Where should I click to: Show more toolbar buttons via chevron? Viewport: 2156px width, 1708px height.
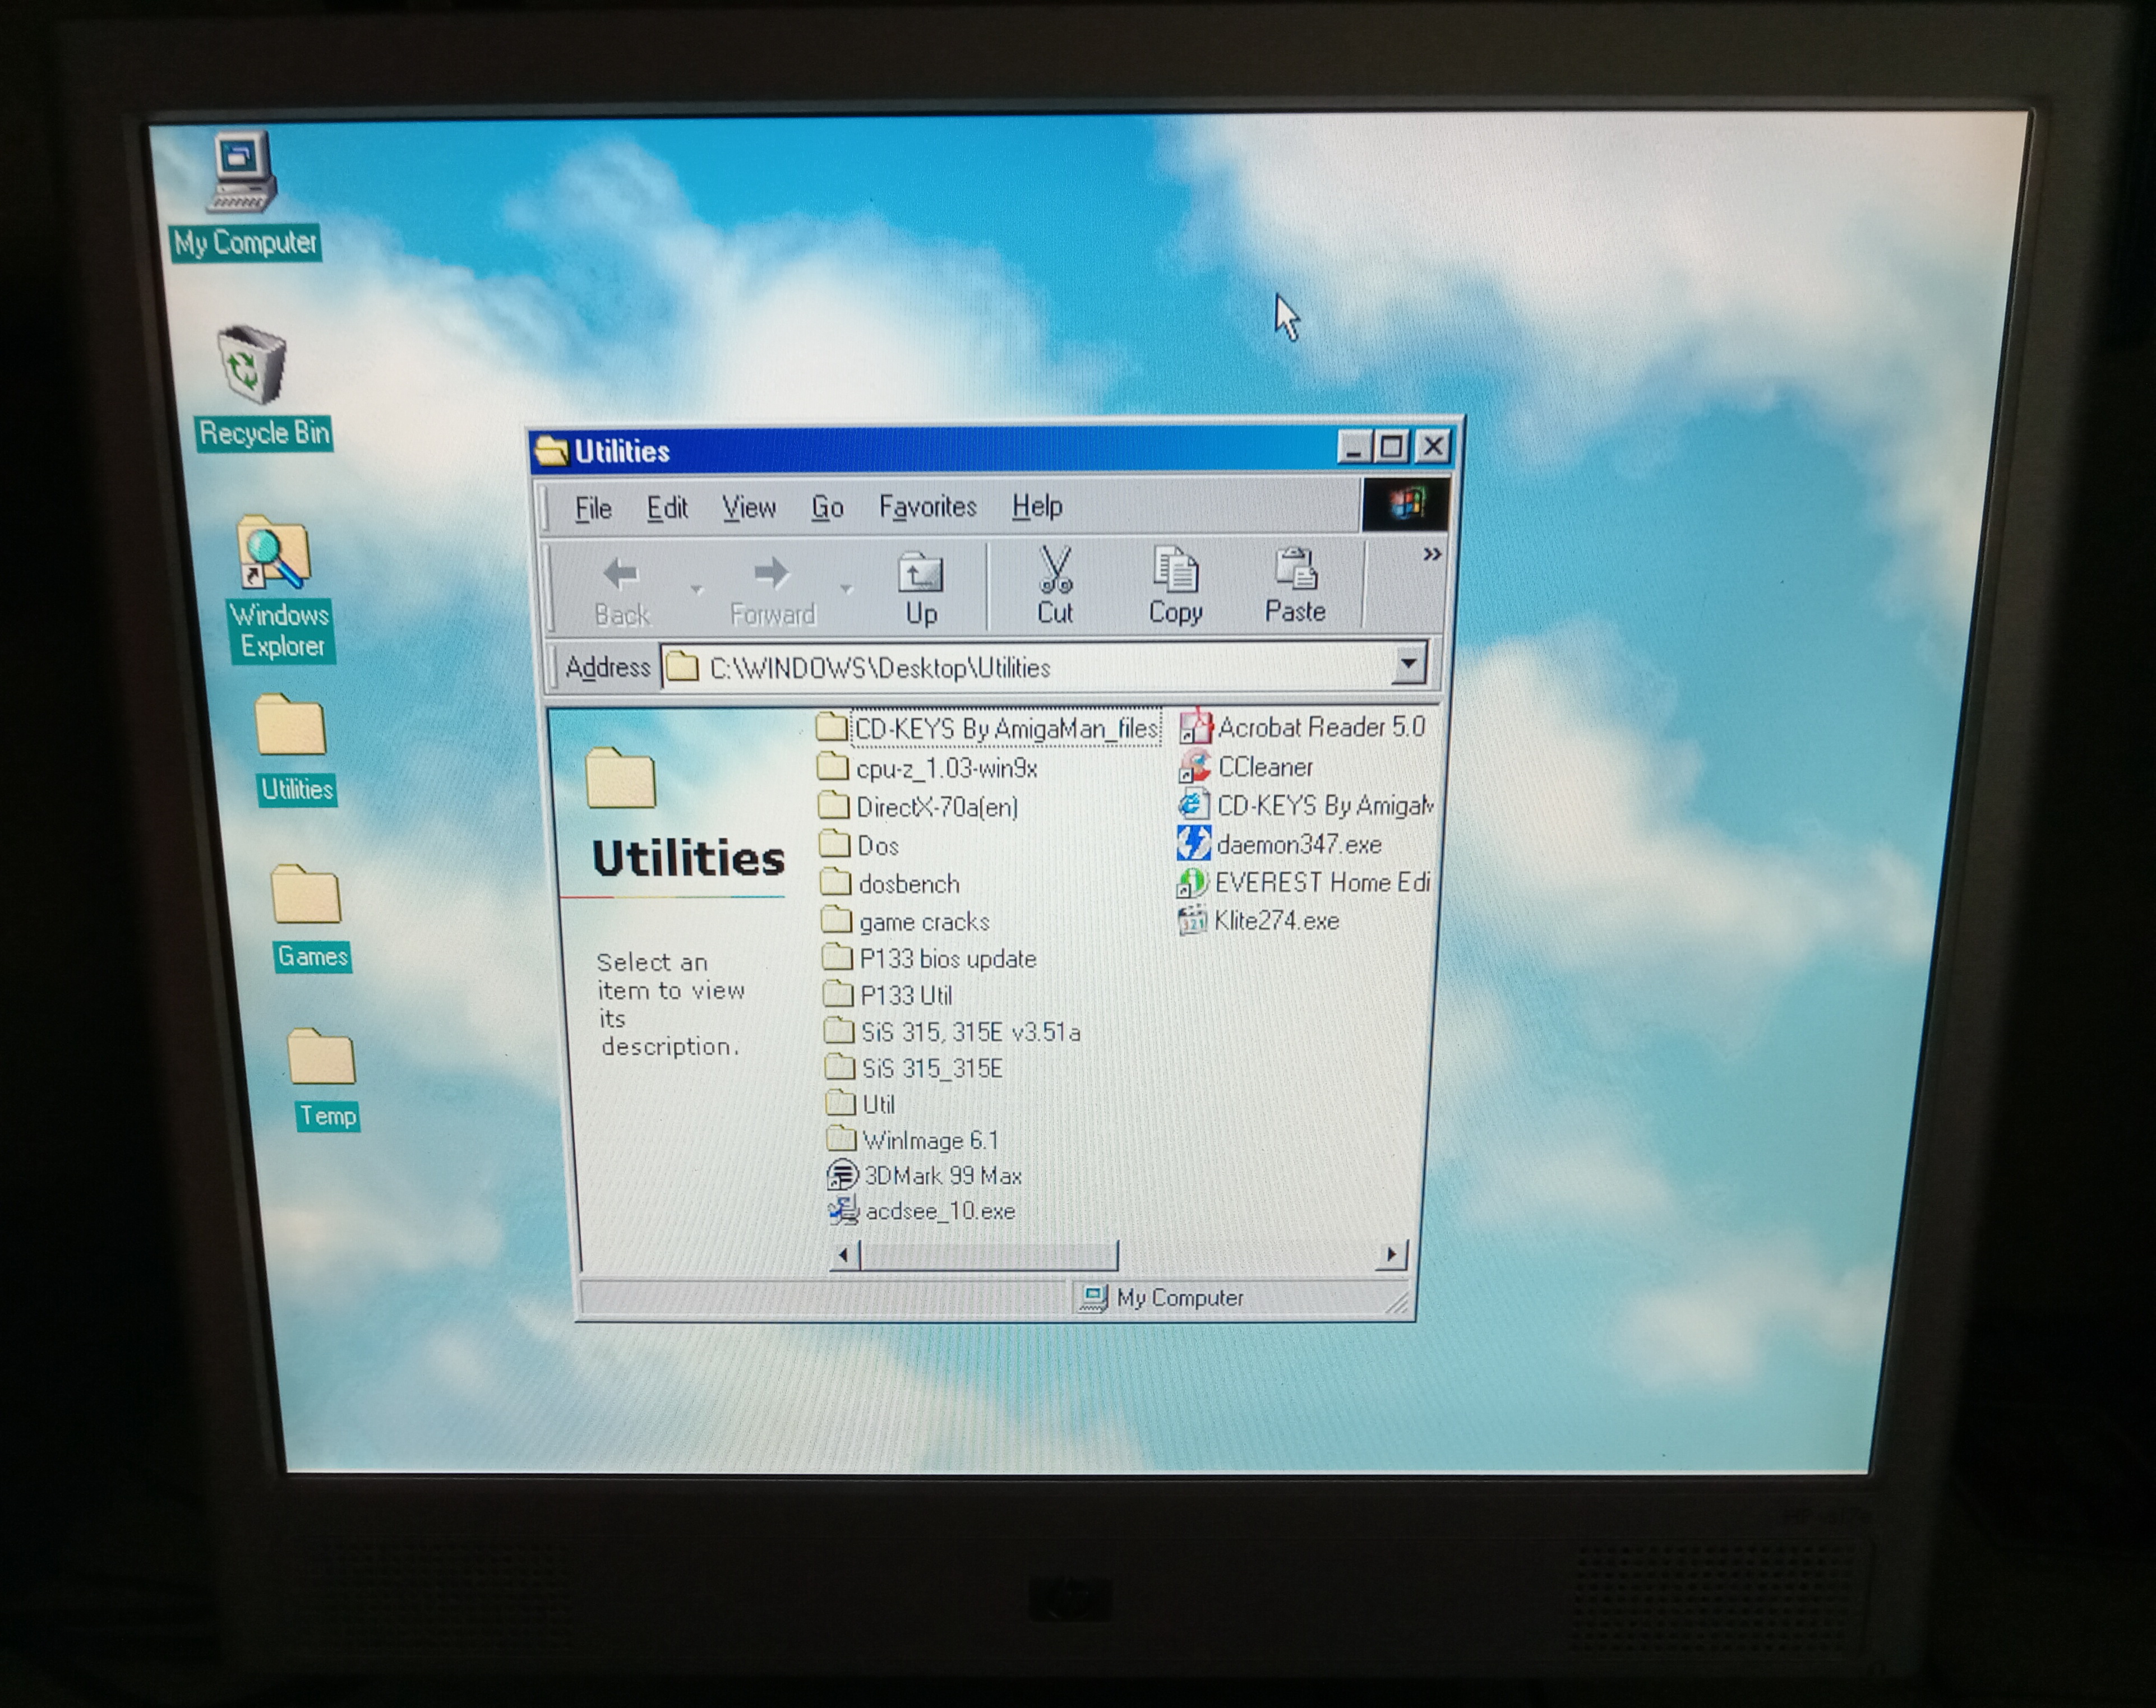pos(1432,554)
